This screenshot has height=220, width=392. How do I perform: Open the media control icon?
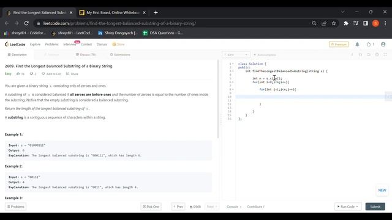[356, 23]
